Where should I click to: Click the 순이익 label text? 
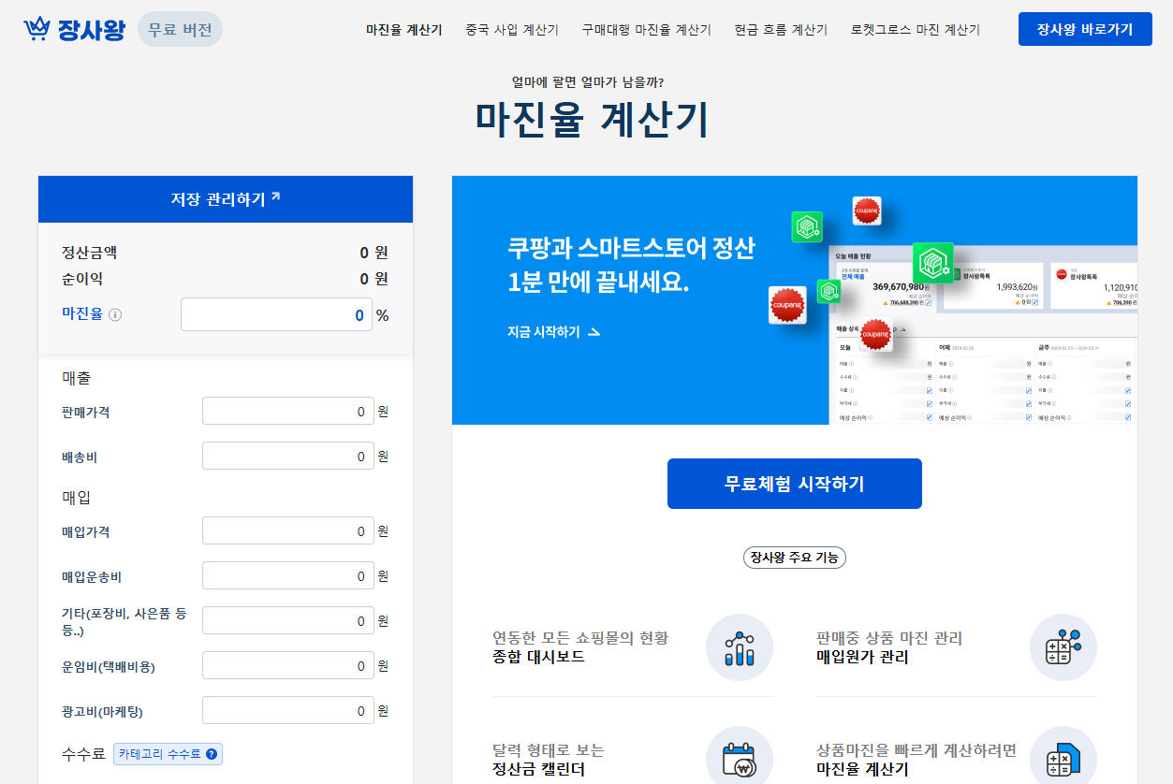pos(82,279)
